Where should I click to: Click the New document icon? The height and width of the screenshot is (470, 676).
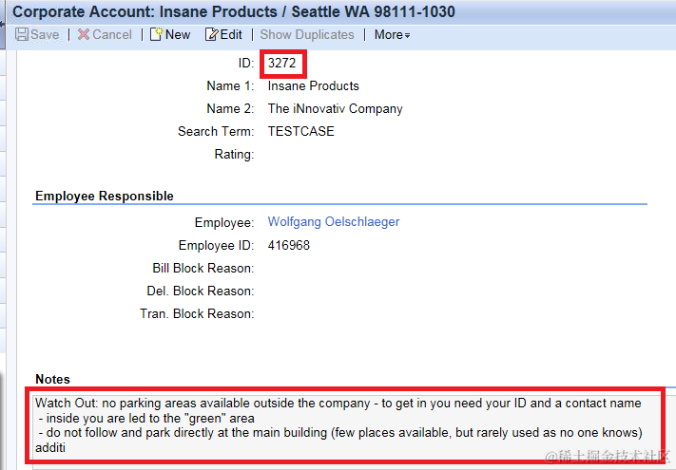click(156, 34)
